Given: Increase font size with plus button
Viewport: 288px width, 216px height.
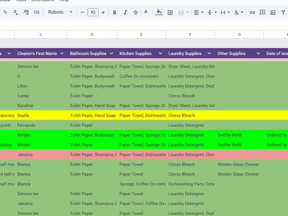Looking at the screenshot, I should click(103, 12).
